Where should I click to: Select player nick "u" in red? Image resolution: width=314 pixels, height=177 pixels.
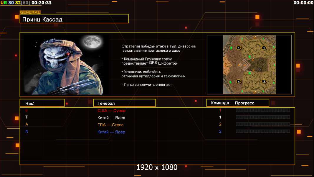(x=27, y=110)
